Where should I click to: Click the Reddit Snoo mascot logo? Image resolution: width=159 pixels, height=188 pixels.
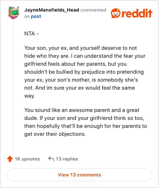point(116,13)
